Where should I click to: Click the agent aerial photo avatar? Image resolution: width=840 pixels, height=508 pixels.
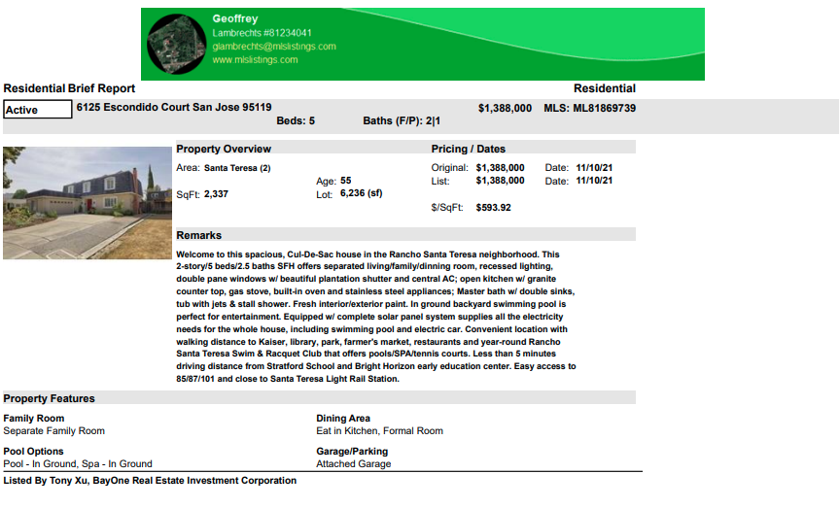176,44
